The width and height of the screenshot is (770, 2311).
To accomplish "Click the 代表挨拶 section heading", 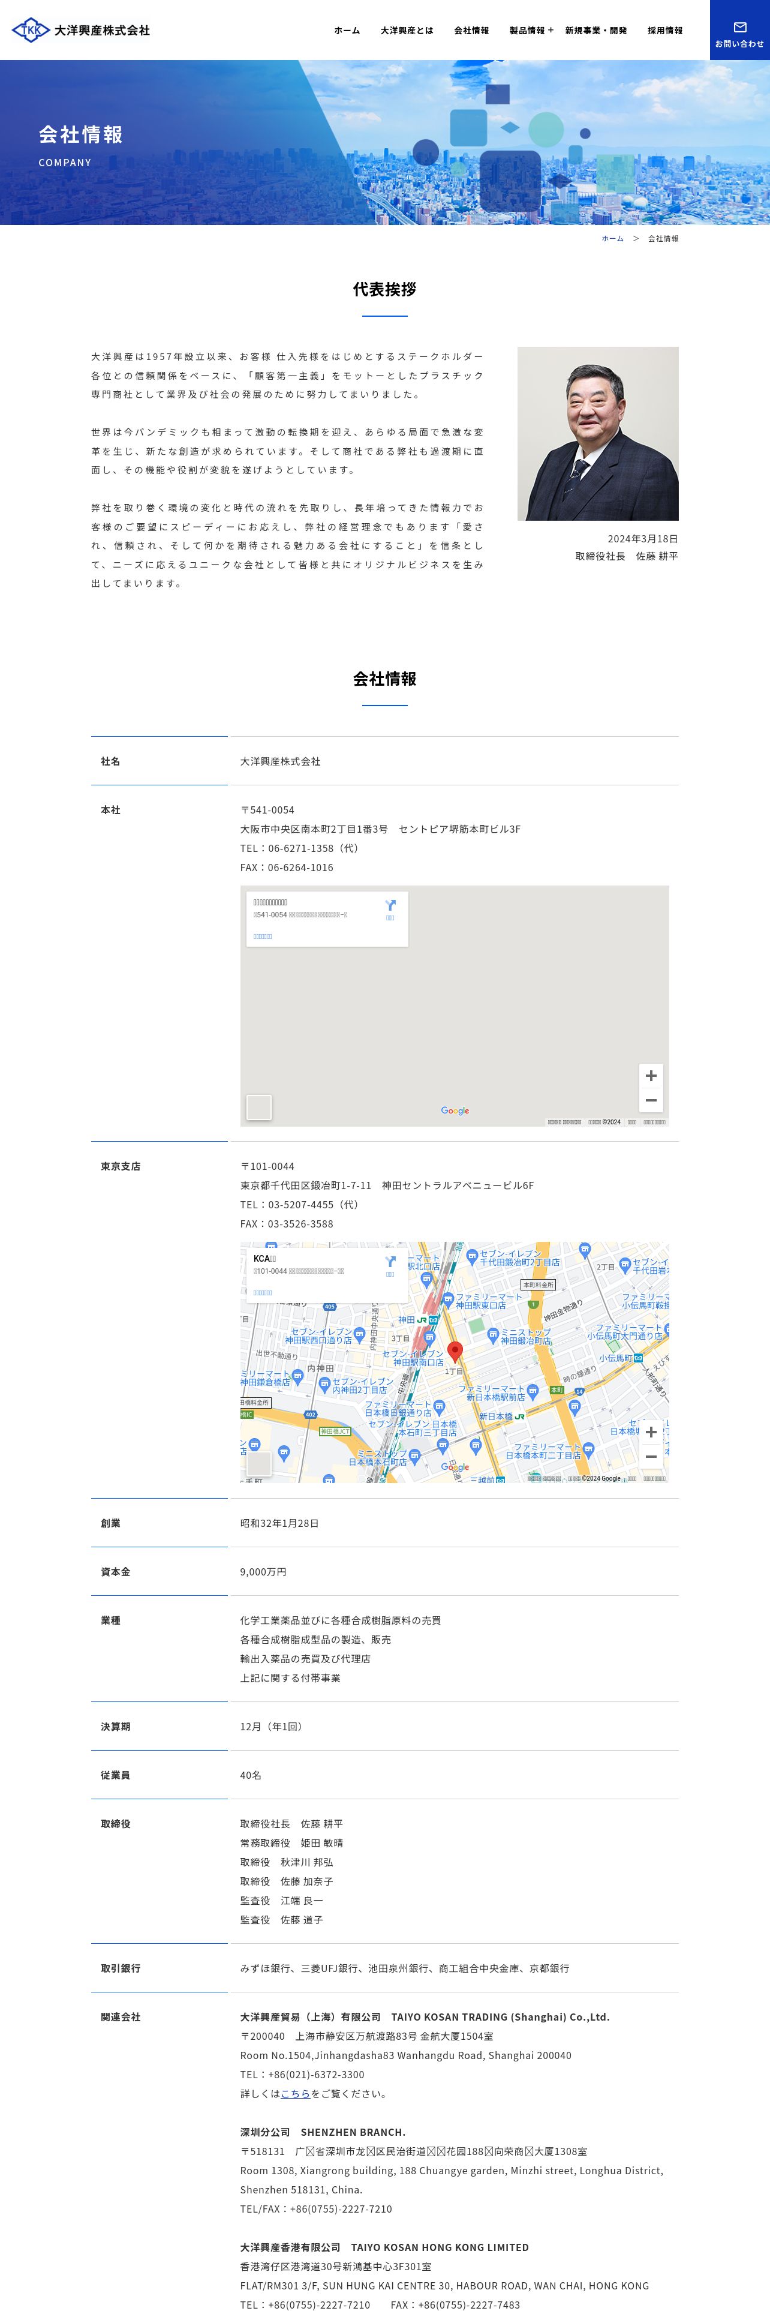I will [x=384, y=289].
